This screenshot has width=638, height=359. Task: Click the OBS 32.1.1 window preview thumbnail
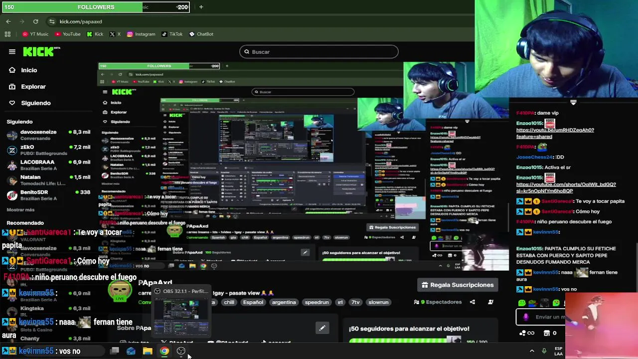[180, 318]
